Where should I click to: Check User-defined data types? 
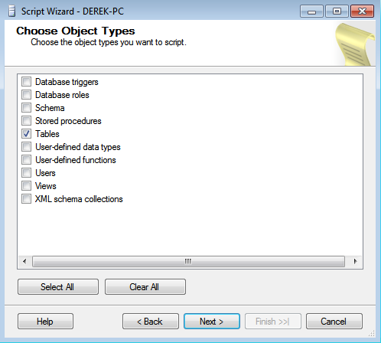tap(26, 147)
